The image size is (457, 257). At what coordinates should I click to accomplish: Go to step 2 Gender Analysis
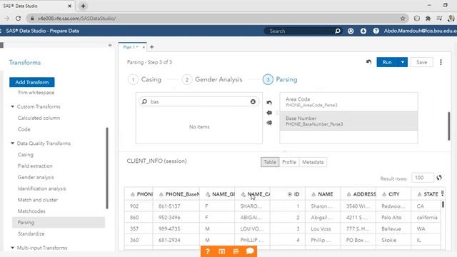point(213,79)
